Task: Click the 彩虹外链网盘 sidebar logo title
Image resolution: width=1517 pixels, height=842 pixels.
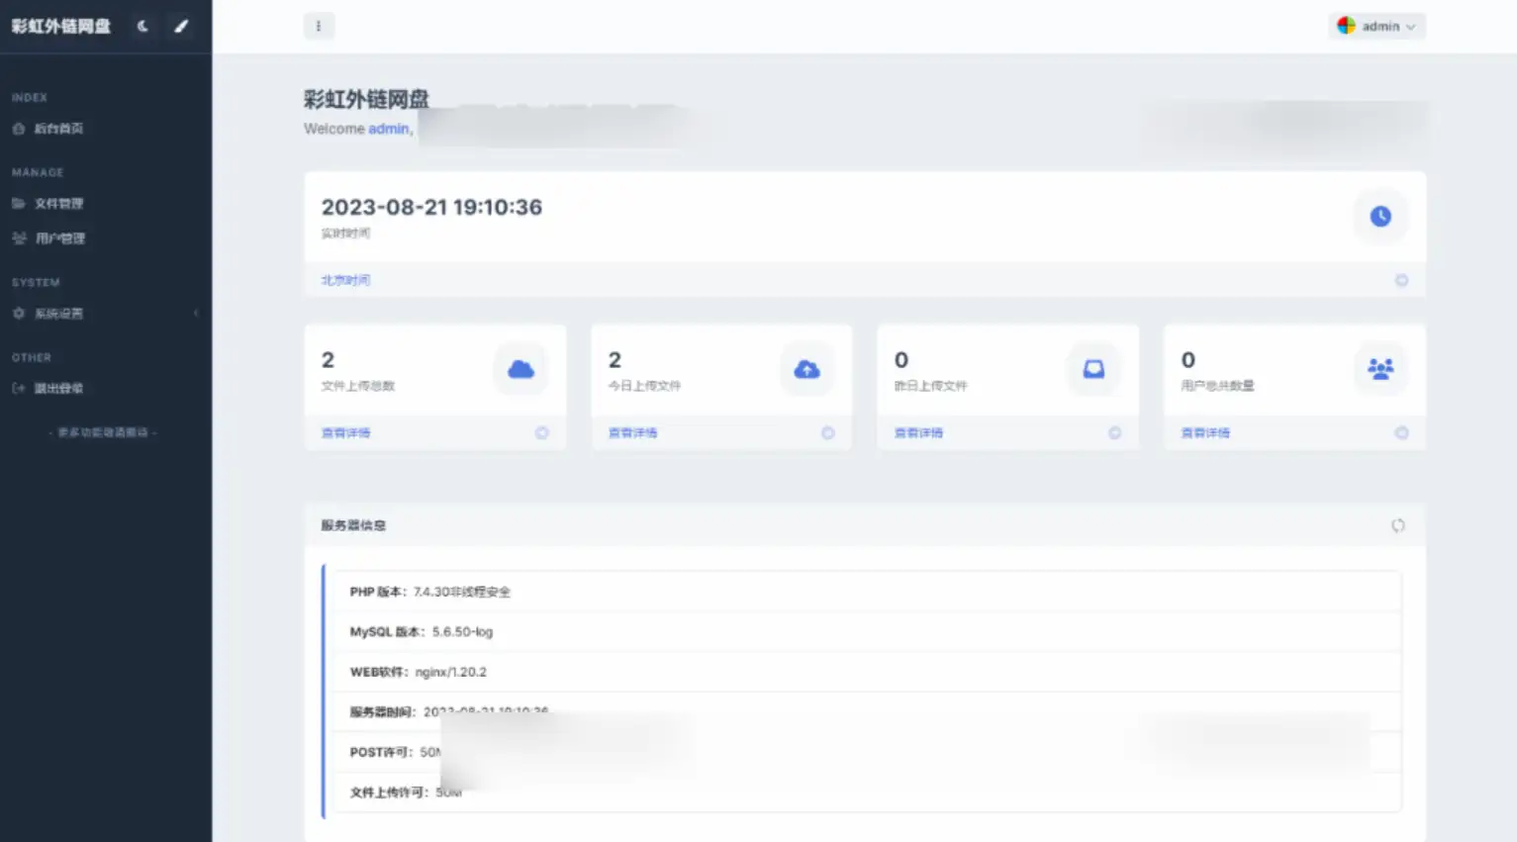Action: (61, 27)
